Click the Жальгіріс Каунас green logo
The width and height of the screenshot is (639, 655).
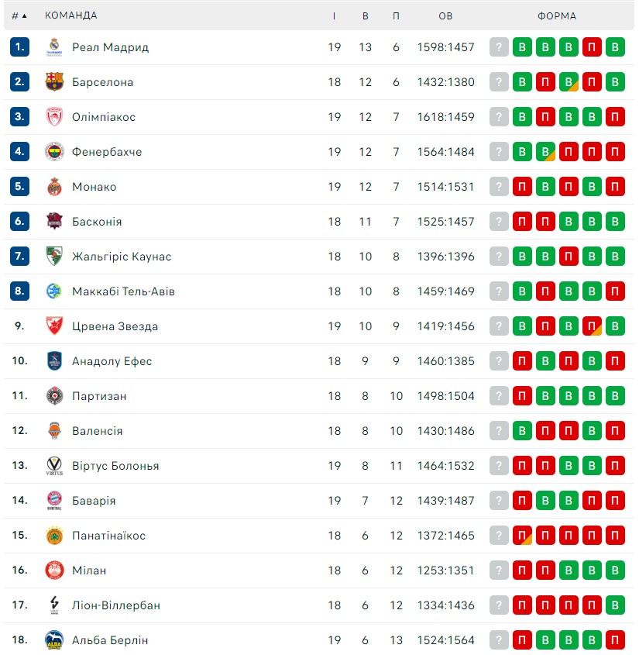(54, 257)
